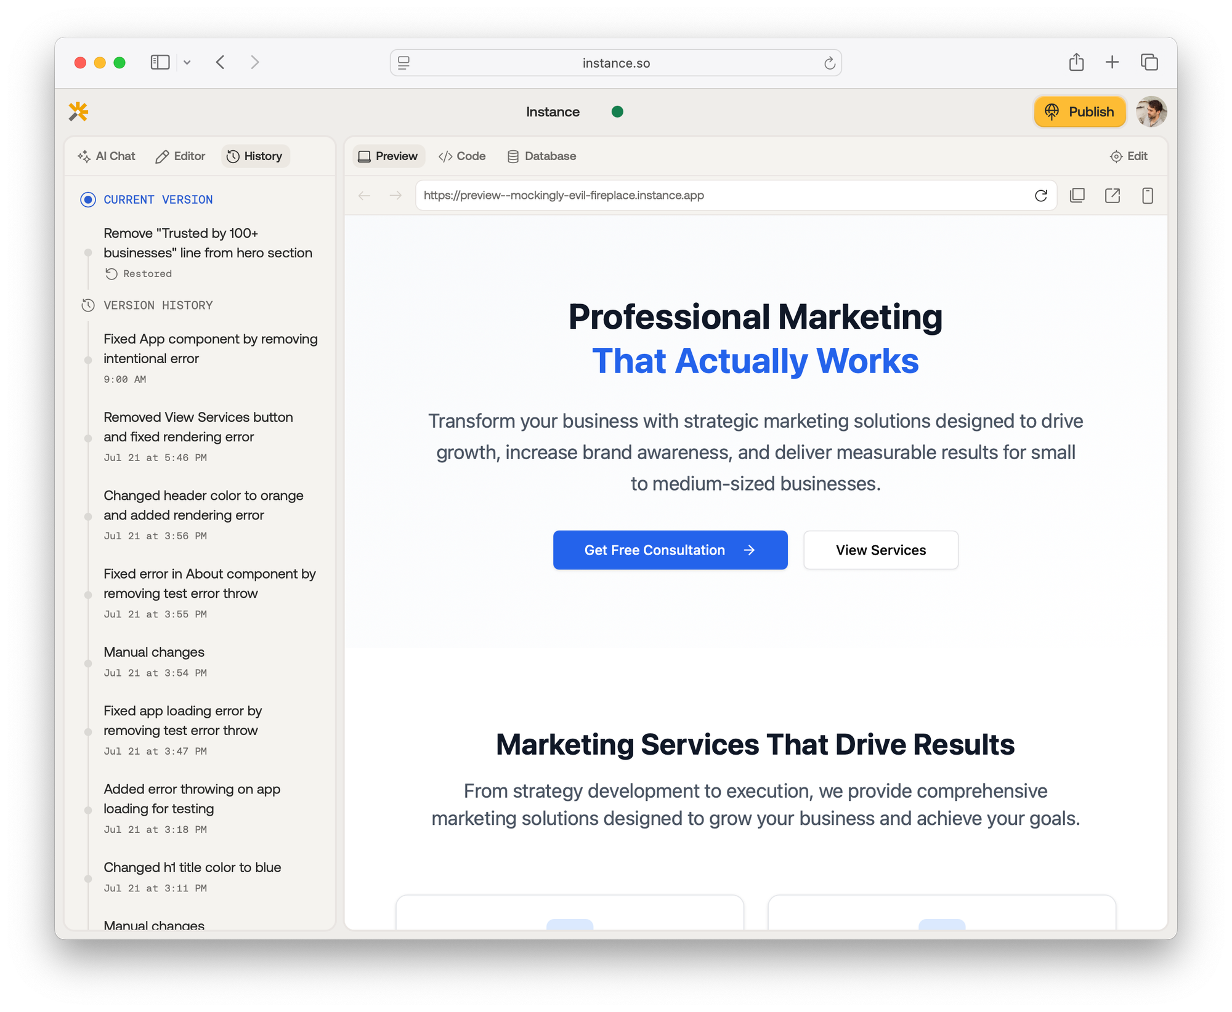Open the AI Chat tab
1232x1012 pixels.
pyautogui.click(x=107, y=156)
